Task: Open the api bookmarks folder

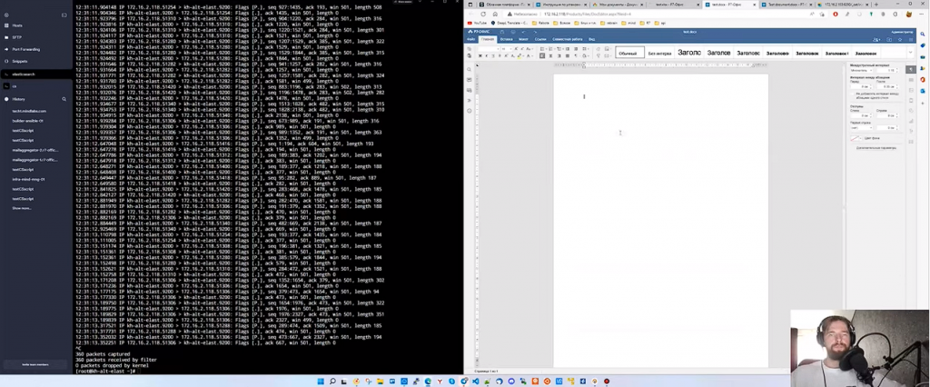Action: (x=660, y=23)
